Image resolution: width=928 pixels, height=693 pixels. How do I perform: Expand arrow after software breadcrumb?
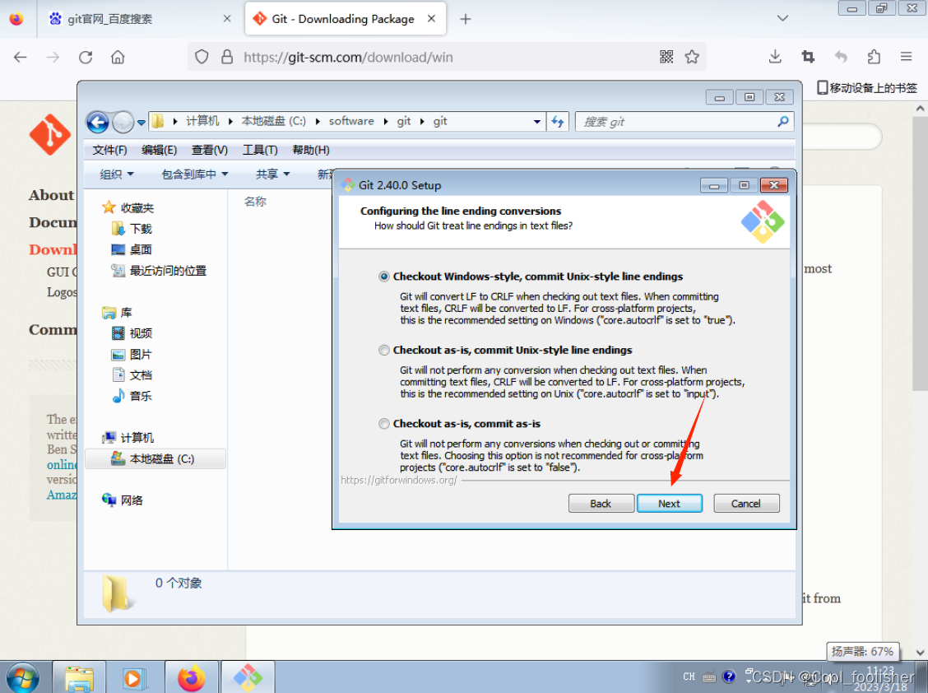coord(386,122)
